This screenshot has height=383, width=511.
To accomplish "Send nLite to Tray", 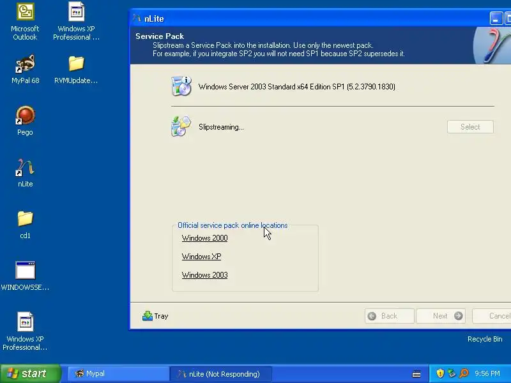I will click(x=155, y=316).
